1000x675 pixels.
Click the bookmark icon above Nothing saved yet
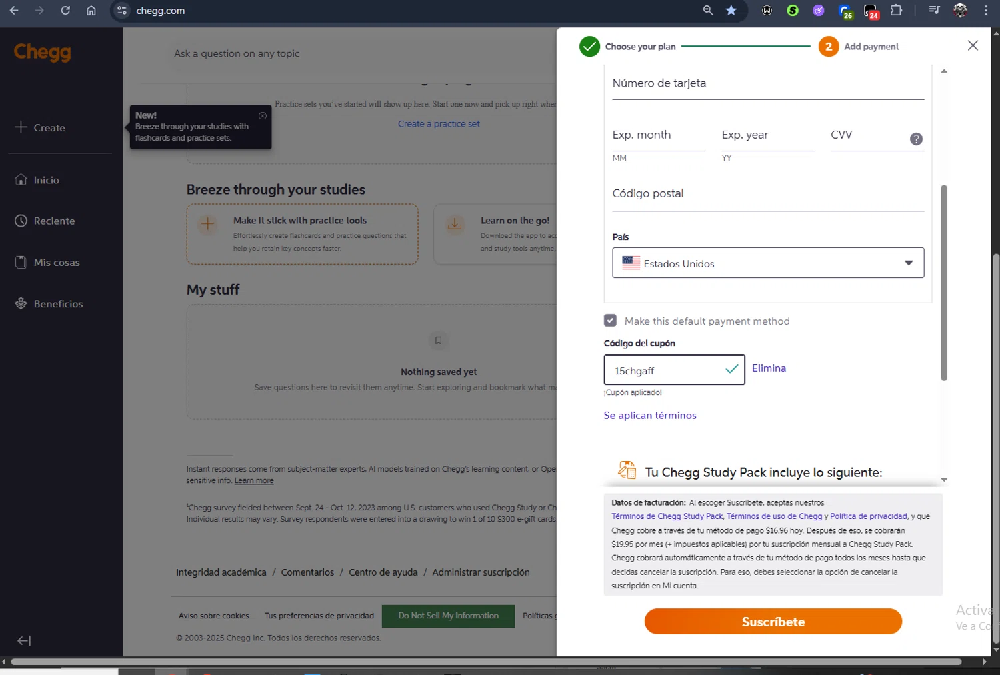(438, 340)
